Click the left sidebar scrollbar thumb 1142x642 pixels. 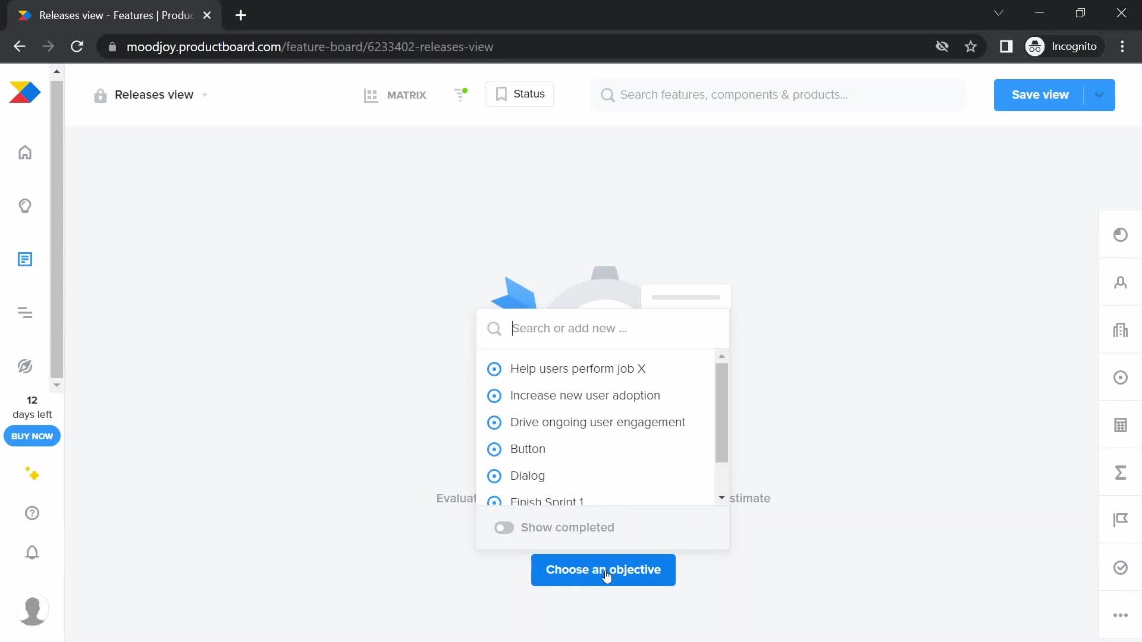57,229
